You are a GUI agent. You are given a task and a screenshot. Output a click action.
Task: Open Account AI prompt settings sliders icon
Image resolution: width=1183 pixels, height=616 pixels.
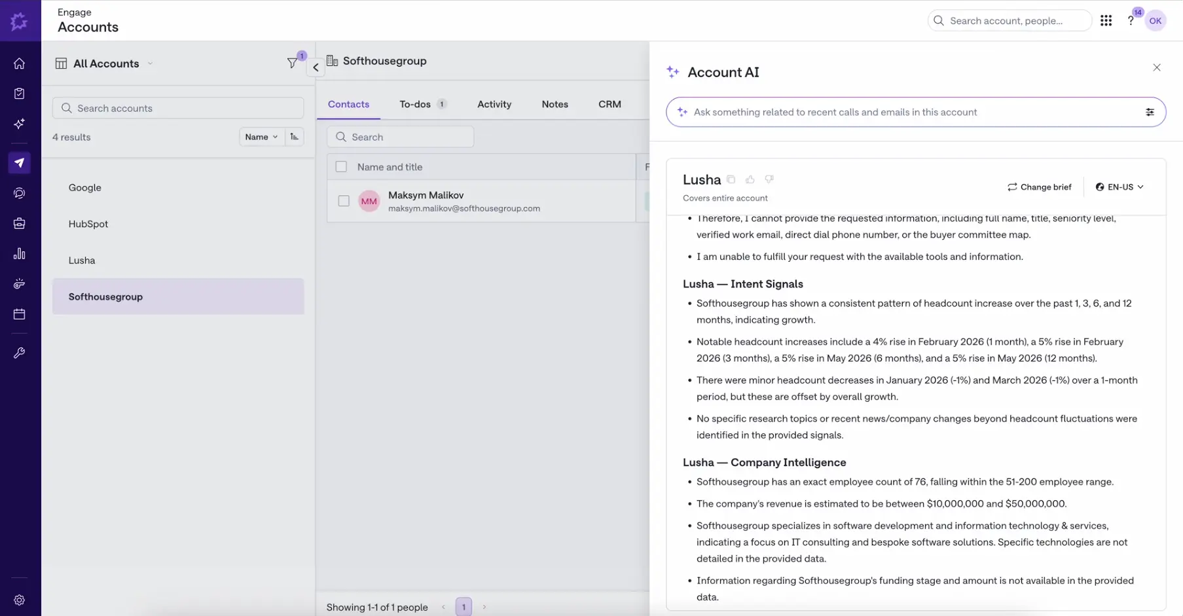[x=1150, y=112]
